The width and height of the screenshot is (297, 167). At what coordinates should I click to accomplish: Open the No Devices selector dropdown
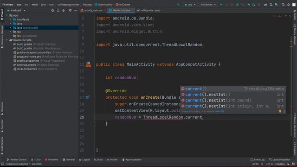tap(208, 5)
